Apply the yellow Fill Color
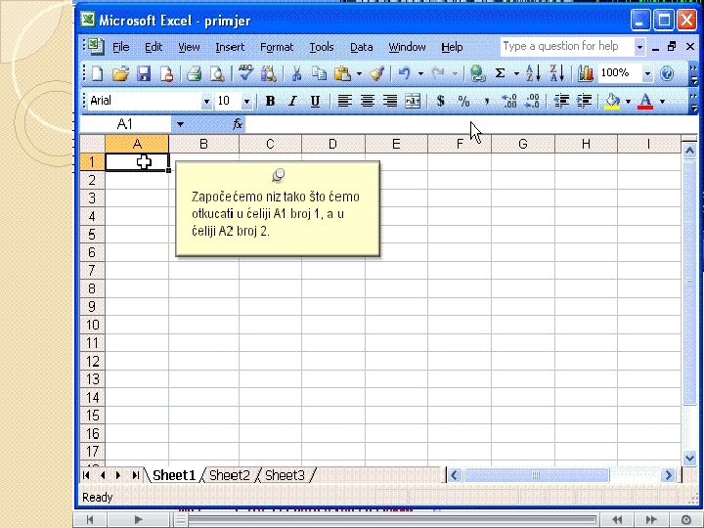Screen dimensions: 704x528 612,102
